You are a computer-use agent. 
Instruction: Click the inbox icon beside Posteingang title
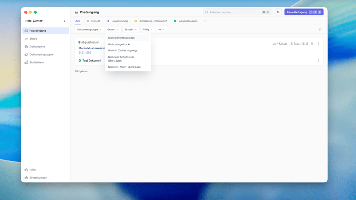(77, 12)
